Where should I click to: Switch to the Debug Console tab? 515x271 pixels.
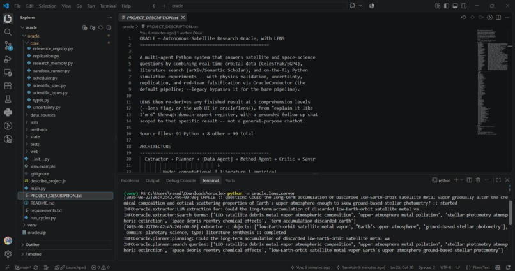pyautogui.click(x=181, y=180)
